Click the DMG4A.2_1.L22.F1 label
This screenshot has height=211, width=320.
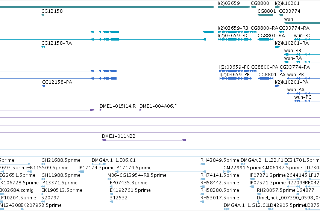[x=262, y=160]
